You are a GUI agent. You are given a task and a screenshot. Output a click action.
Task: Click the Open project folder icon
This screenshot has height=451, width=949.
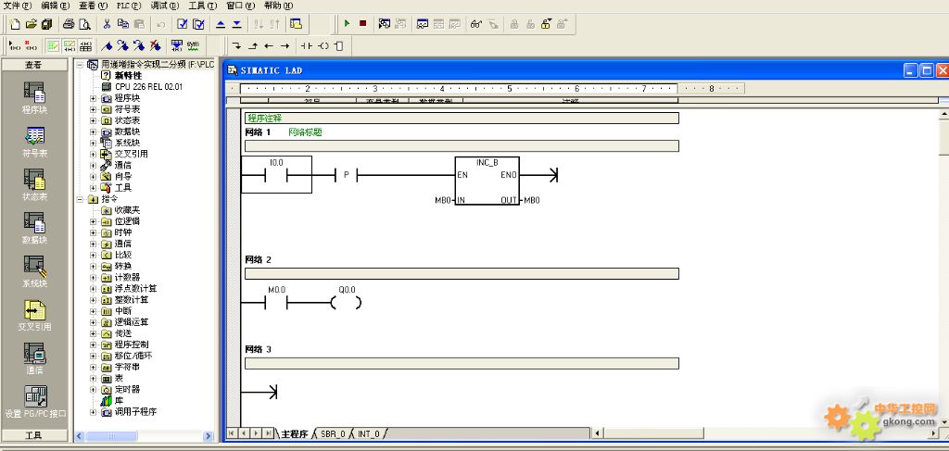[31, 24]
